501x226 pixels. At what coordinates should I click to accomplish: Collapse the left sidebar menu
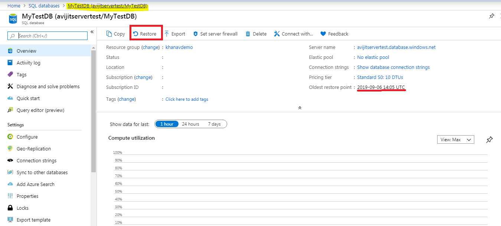[x=92, y=32]
